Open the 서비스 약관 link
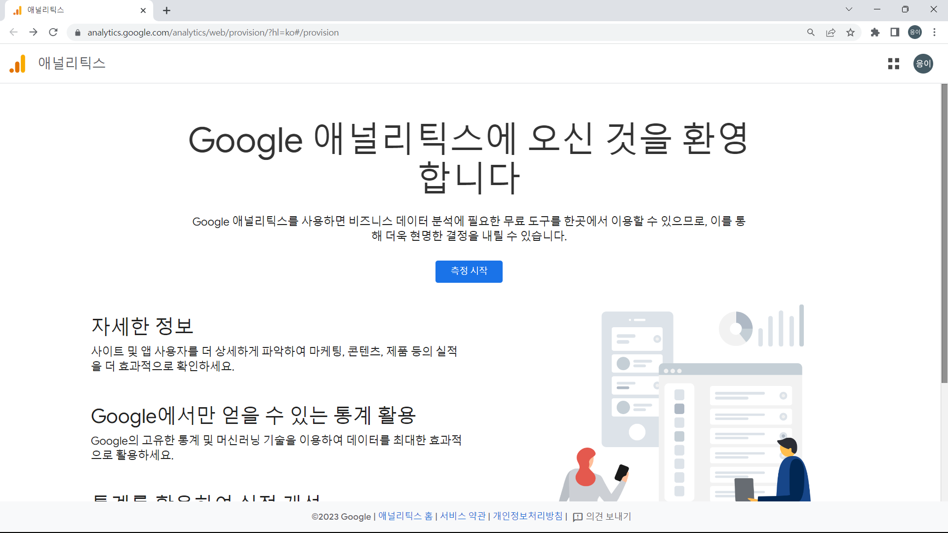This screenshot has width=948, height=533. click(462, 516)
